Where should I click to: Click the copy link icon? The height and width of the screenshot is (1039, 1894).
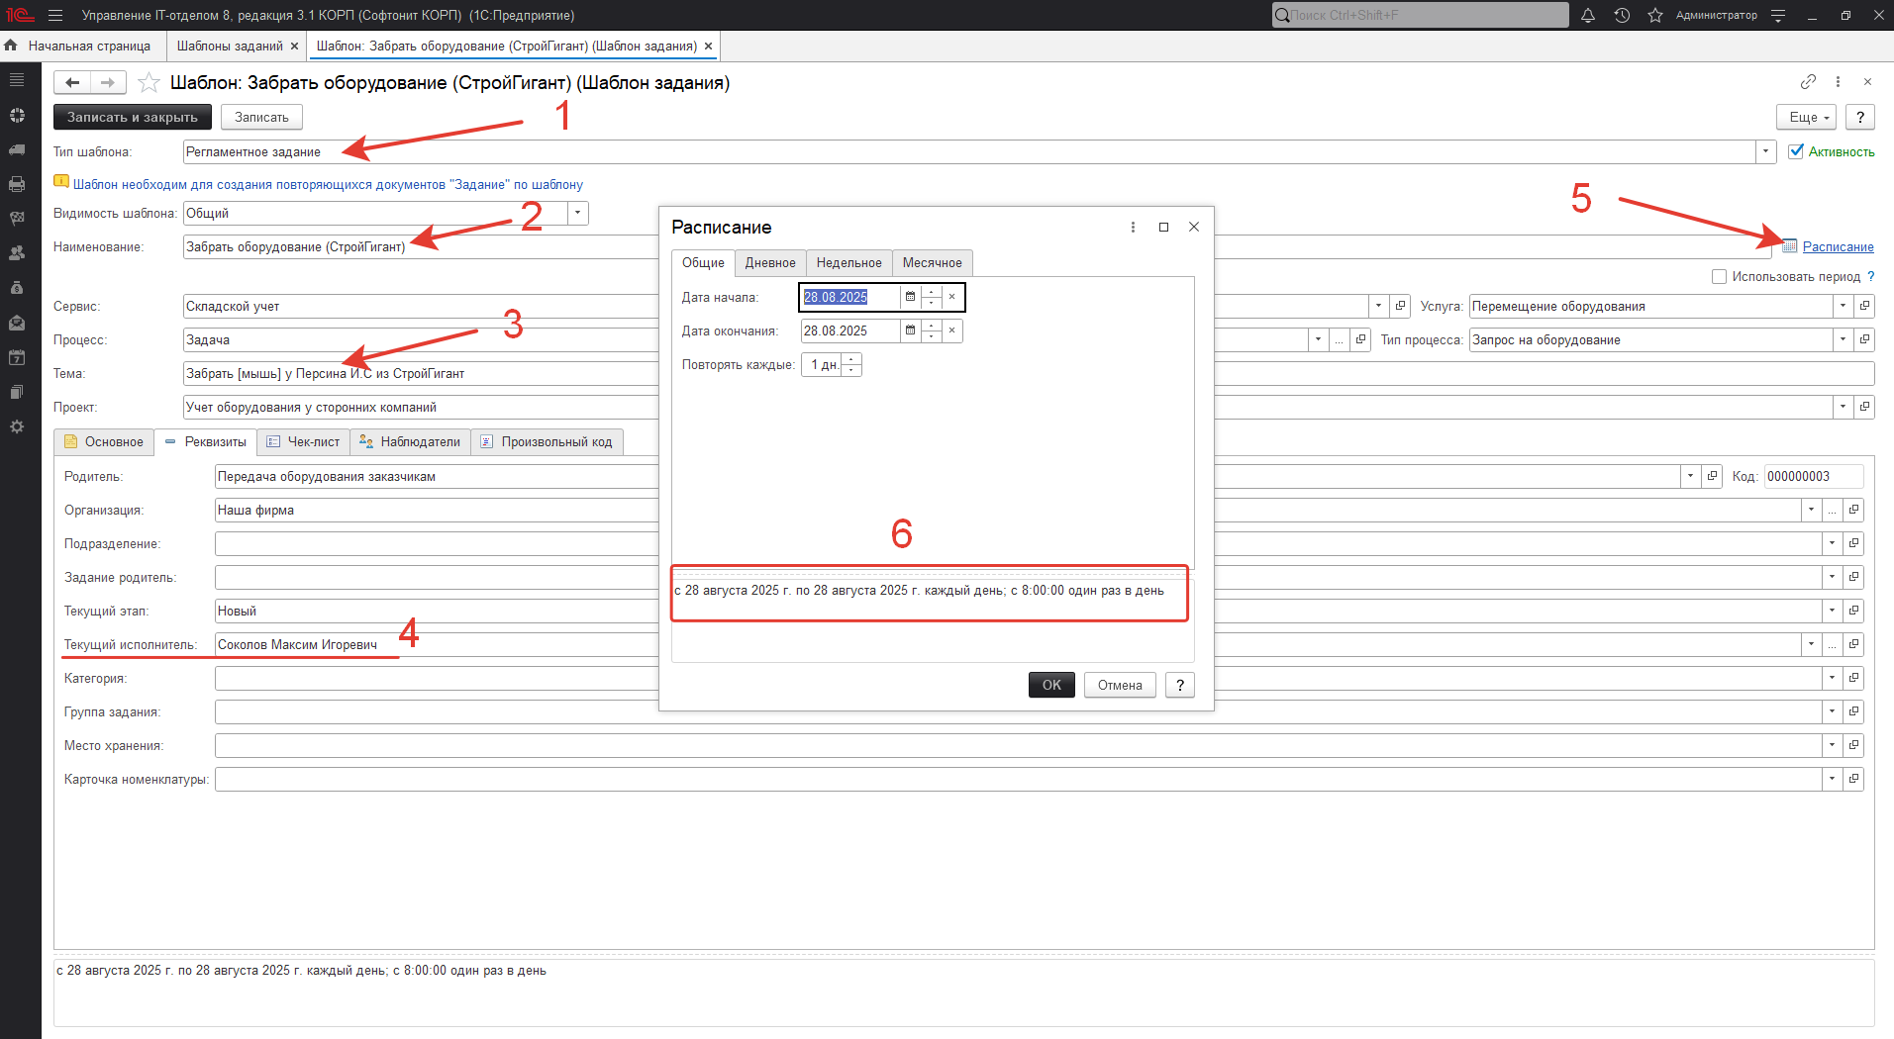(1808, 82)
